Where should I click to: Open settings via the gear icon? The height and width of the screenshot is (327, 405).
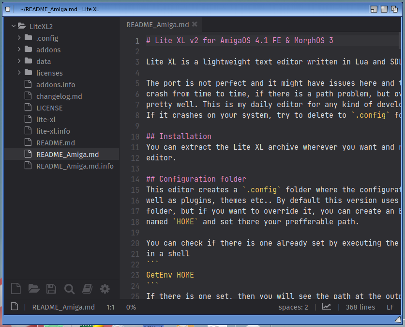[x=105, y=289]
